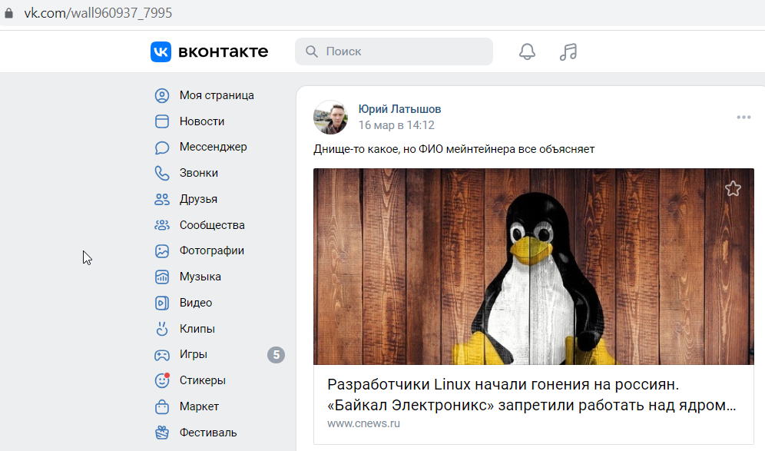Click the VK logo icon
Viewport: 765px width, 451px height.
(x=161, y=51)
